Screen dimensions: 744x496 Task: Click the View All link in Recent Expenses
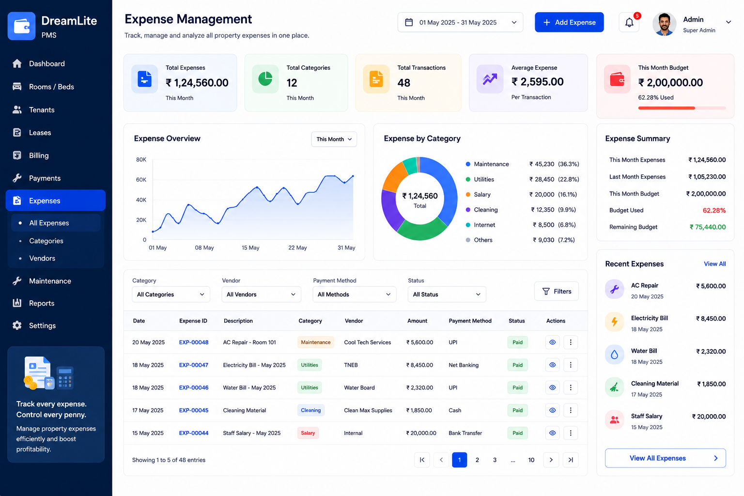[x=714, y=264]
